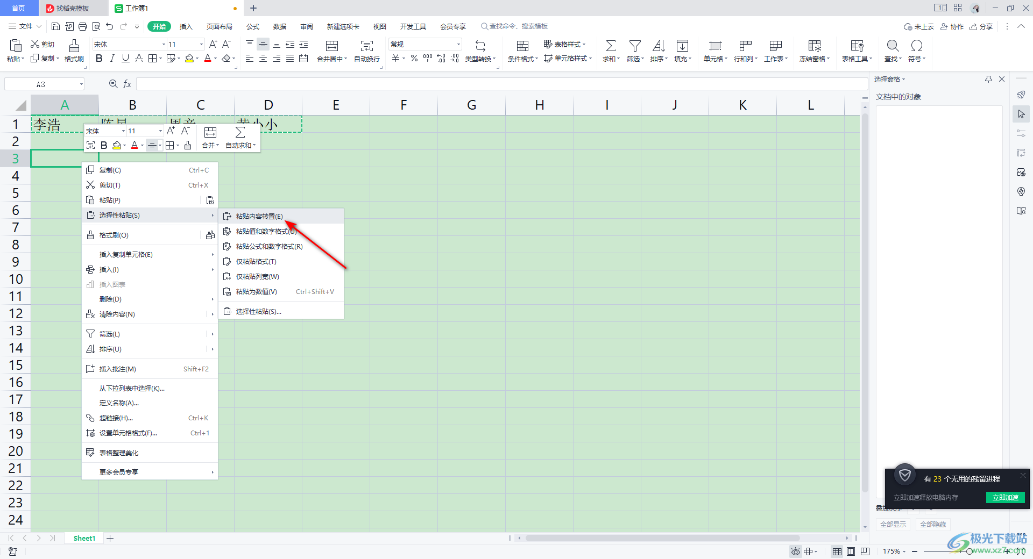Click the Share (分享) button
This screenshot has height=559, width=1033.
click(981, 26)
